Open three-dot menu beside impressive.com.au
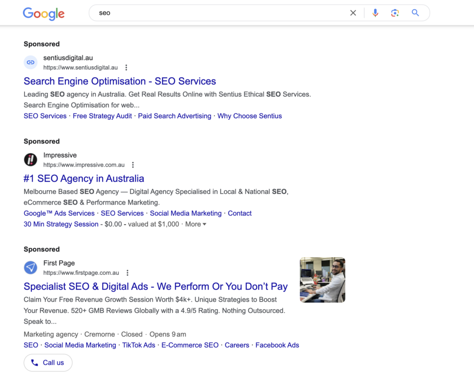Image resolution: width=474 pixels, height=379 pixels. pos(133,165)
